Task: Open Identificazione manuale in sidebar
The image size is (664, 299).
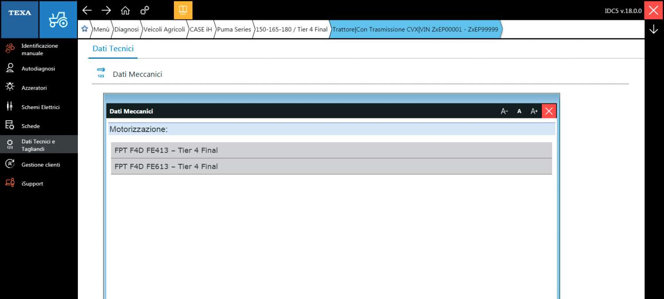Action: coord(39,49)
